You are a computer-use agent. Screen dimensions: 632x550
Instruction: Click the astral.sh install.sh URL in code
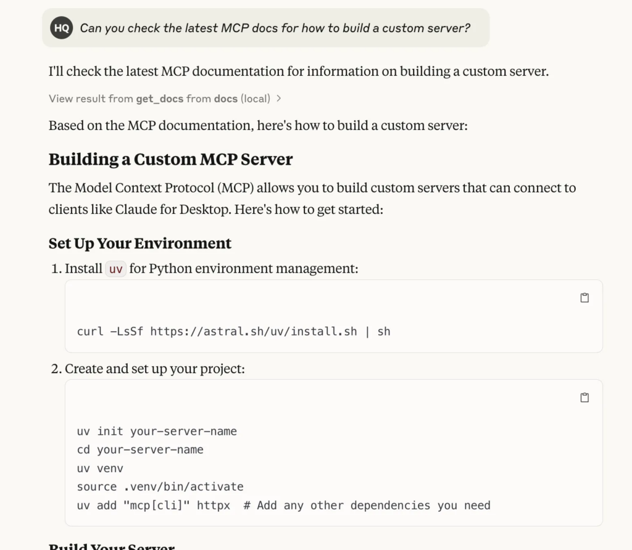254,331
